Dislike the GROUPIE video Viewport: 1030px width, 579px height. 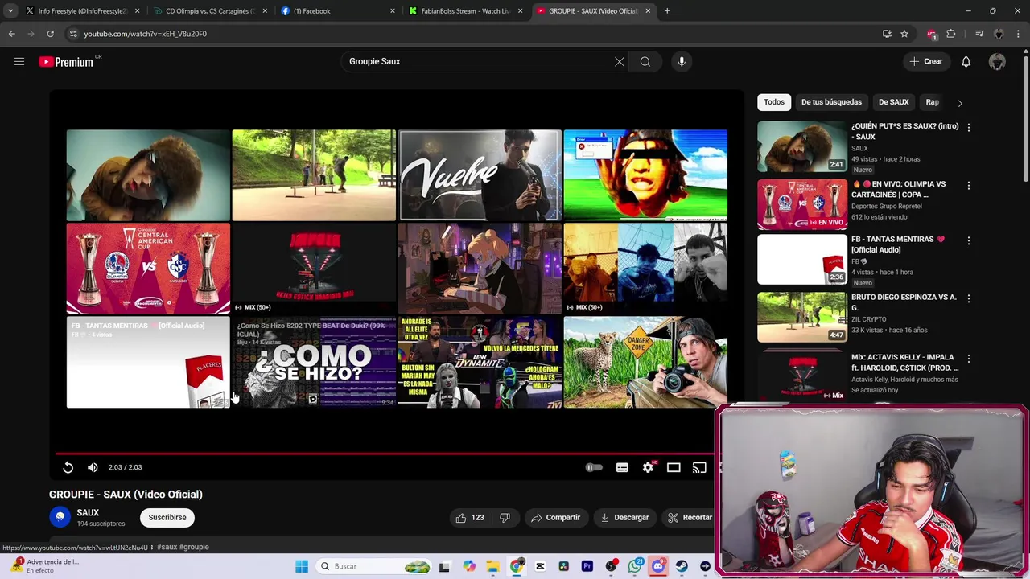[x=505, y=517]
